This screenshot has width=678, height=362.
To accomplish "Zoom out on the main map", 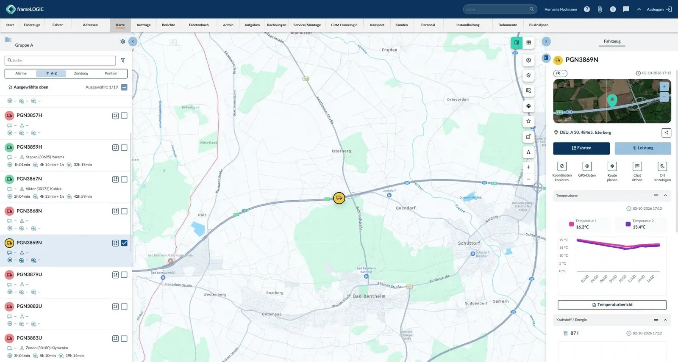I will [x=528, y=179].
